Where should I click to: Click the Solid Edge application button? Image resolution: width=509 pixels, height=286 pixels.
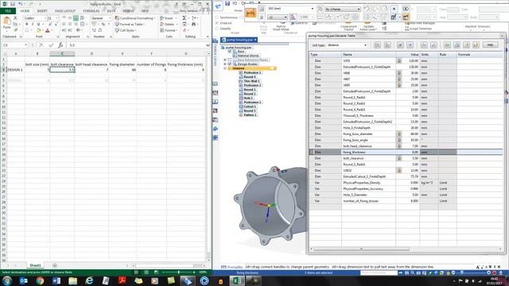(x=218, y=6)
